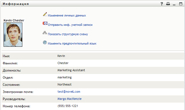185x110 pixels.
Task: Open the test@novell.com email link
Action: 69,92
